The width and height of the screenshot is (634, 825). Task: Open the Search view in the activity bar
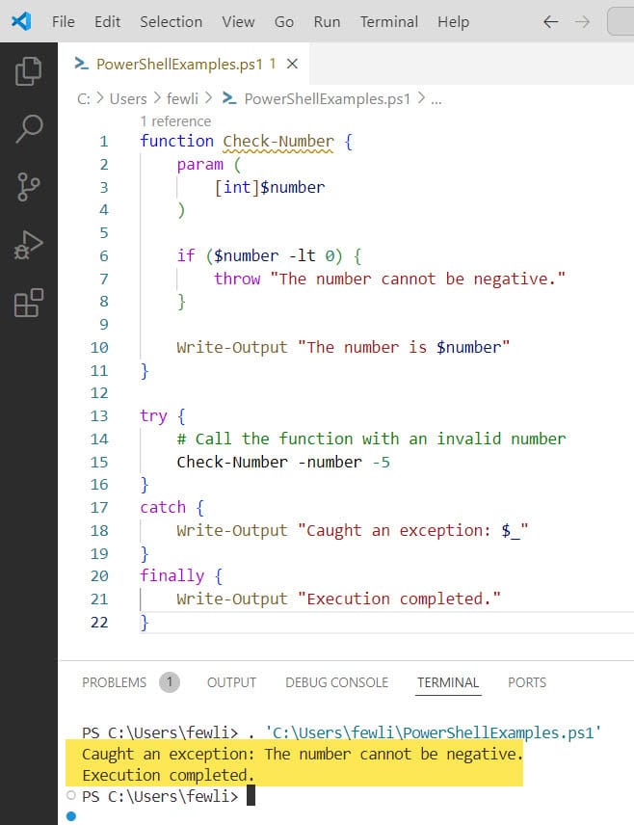point(28,129)
